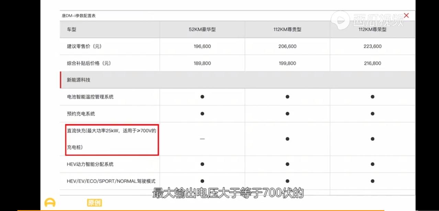Click the HEV动力智能分配系统 dot under 52KM豪华型

point(202,164)
